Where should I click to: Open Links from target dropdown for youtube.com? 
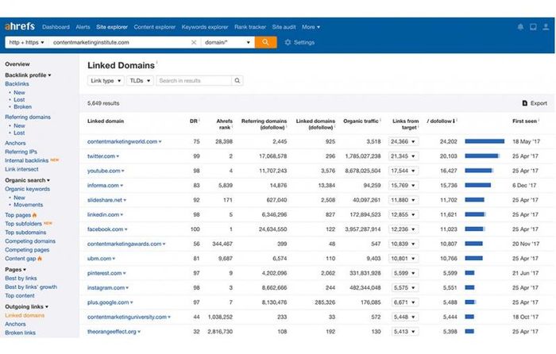pos(403,171)
